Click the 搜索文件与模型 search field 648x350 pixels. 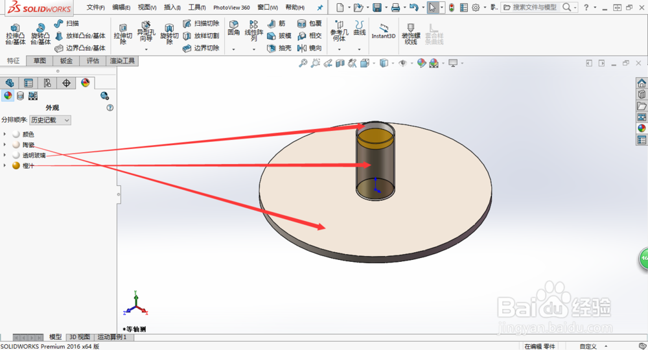(x=535, y=7)
